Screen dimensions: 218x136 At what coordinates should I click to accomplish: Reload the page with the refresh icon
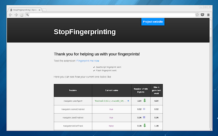pyautogui.click(x=21, y=15)
